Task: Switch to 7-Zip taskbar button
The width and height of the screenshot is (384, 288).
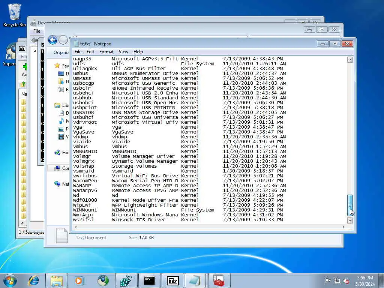Action: pyautogui.click(x=172, y=280)
